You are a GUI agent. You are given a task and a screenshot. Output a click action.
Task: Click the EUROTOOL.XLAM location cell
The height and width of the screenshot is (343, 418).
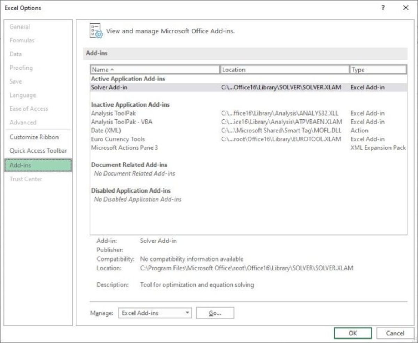(x=281, y=139)
